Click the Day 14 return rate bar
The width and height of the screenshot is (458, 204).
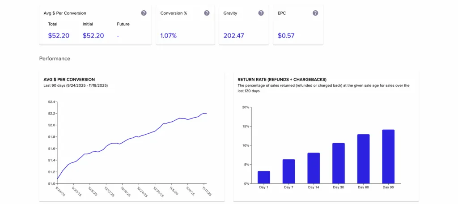314,168
